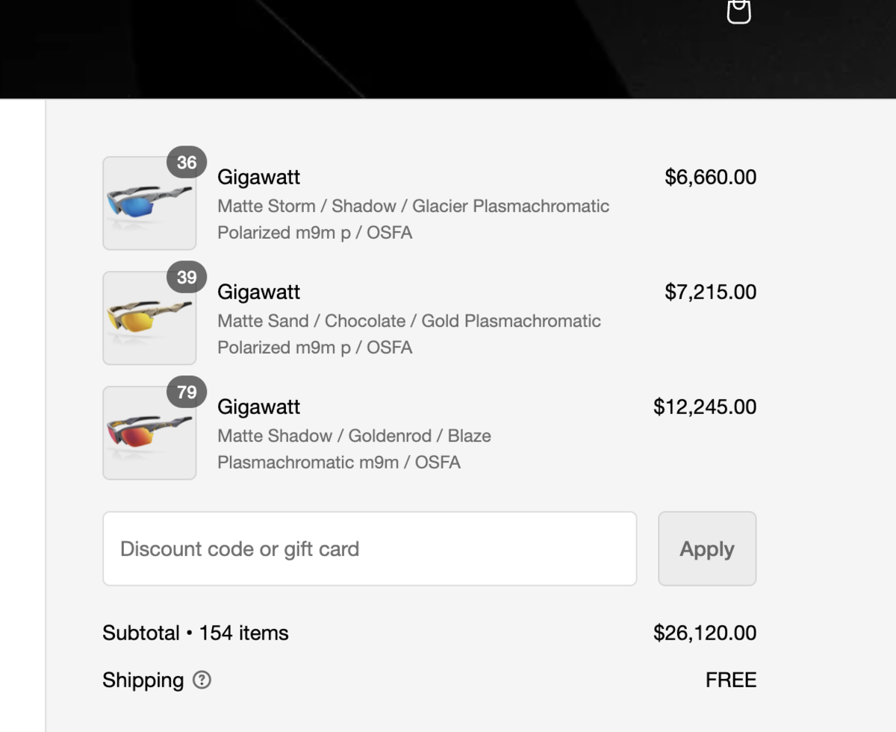Viewport: 896px width, 732px height.
Task: Click the FREE shipping value
Action: [731, 681]
